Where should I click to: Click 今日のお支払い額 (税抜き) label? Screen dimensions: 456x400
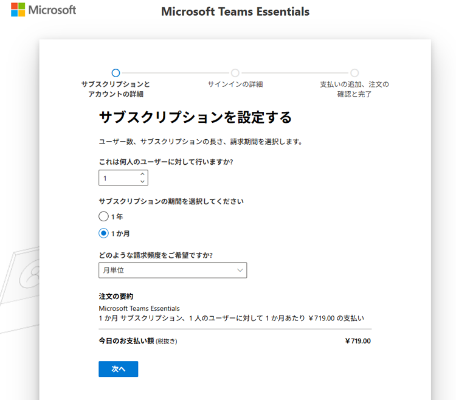138,341
